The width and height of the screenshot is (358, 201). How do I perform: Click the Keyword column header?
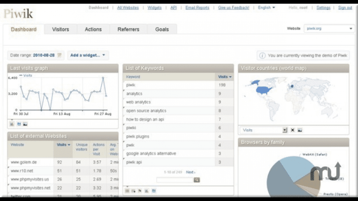(x=169, y=77)
